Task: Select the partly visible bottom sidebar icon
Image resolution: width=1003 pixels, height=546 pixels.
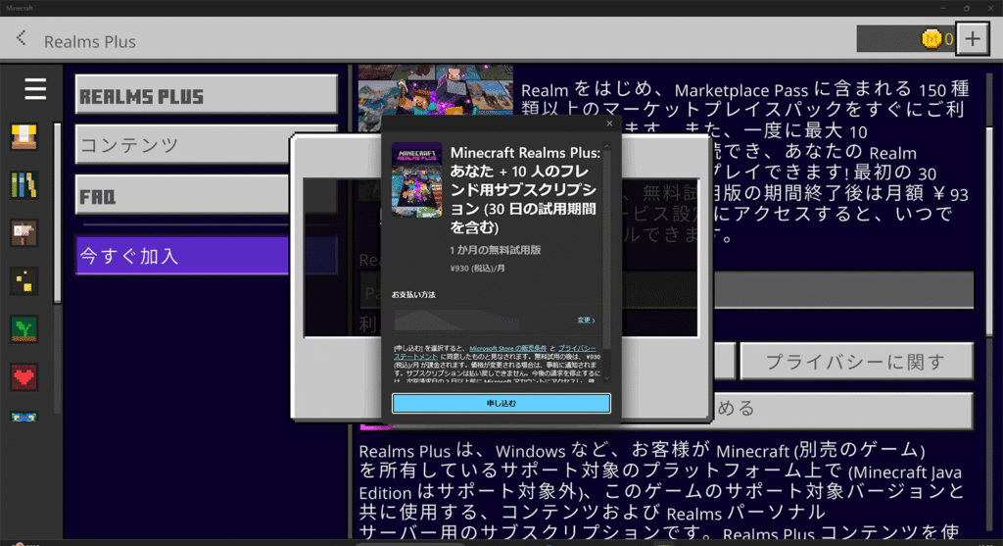Action: click(x=24, y=418)
